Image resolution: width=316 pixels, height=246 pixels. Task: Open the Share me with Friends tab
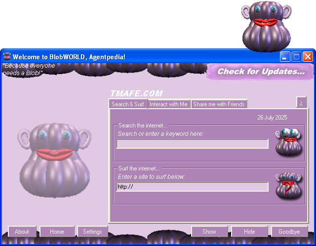tap(219, 104)
